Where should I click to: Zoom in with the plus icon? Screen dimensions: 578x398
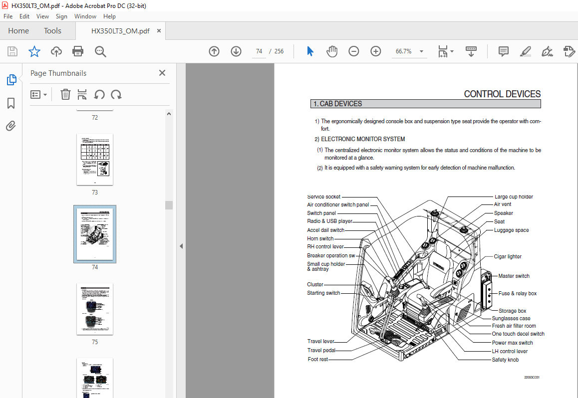376,51
